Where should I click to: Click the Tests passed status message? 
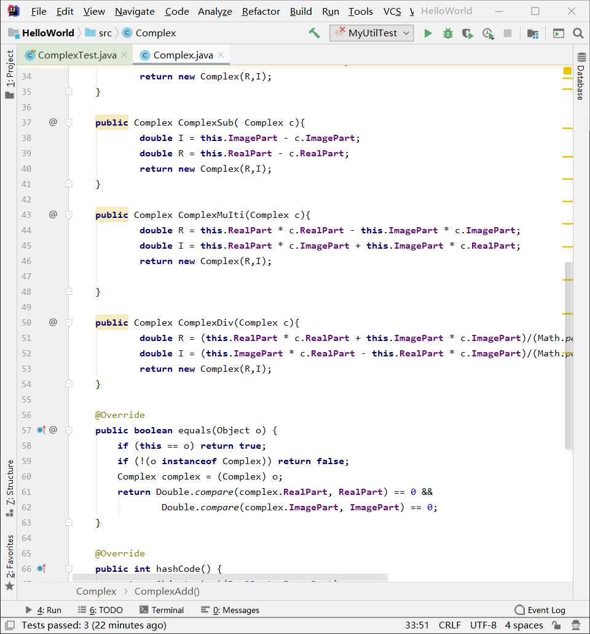click(93, 625)
